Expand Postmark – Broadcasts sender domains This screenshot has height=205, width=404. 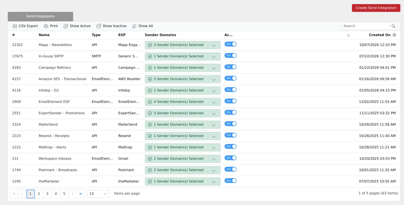(x=183, y=170)
